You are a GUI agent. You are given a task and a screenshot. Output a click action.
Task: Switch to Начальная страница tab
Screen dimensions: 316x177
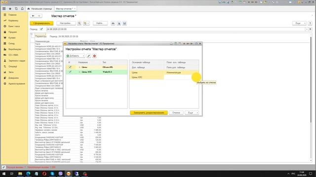pos(39,9)
